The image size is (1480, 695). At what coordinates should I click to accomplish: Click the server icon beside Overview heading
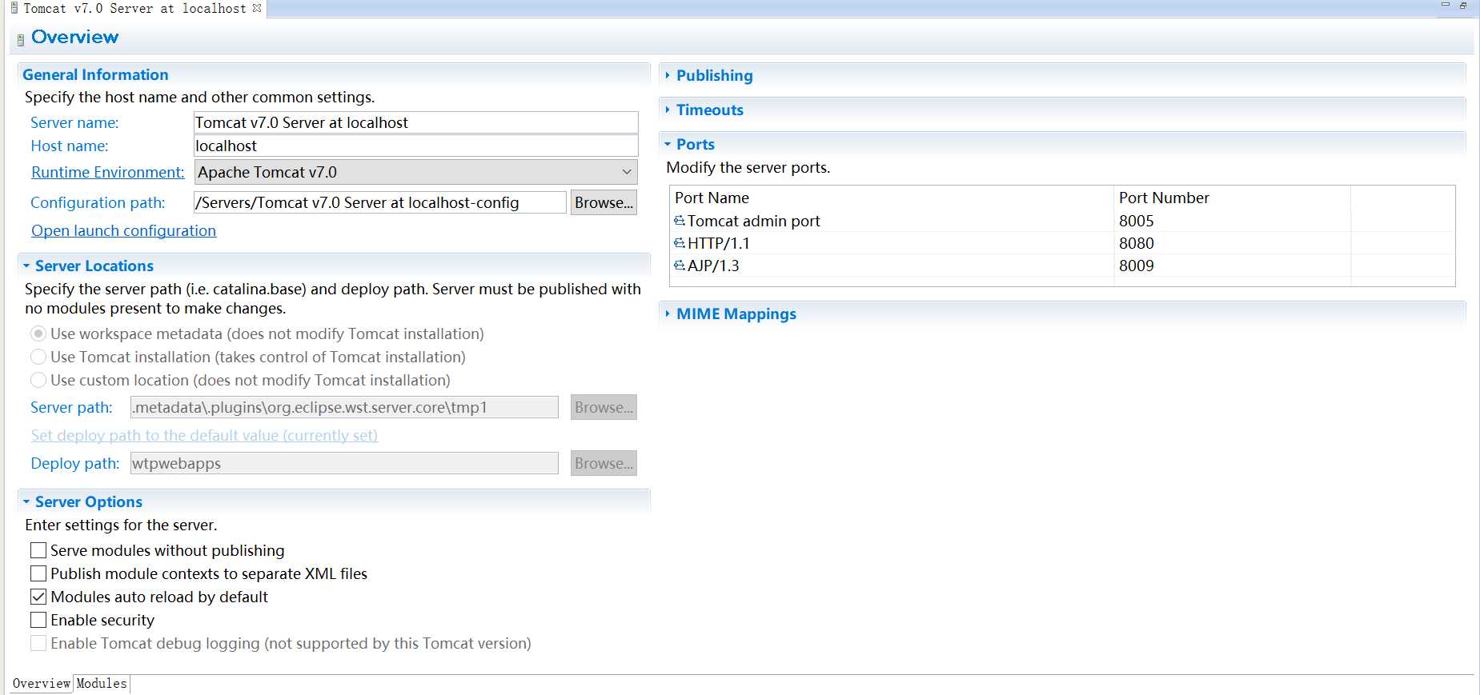(21, 39)
